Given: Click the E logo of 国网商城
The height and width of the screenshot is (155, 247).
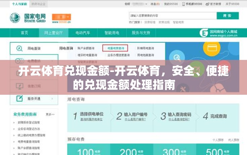Looking at the screenshot, I should pyautogui.click(x=204, y=33).
